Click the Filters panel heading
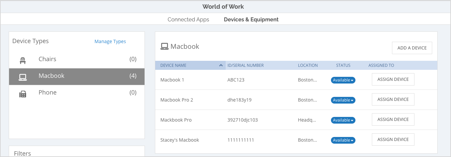The width and height of the screenshot is (451, 157). [x=22, y=153]
